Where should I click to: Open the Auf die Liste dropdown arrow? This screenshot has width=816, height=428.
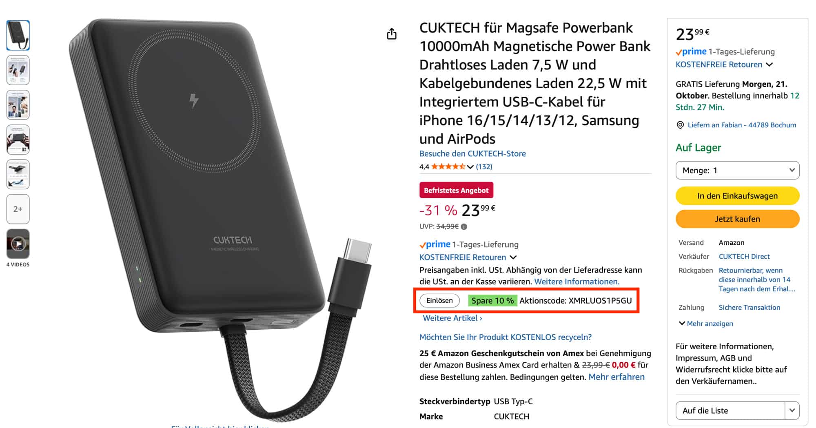[792, 410]
